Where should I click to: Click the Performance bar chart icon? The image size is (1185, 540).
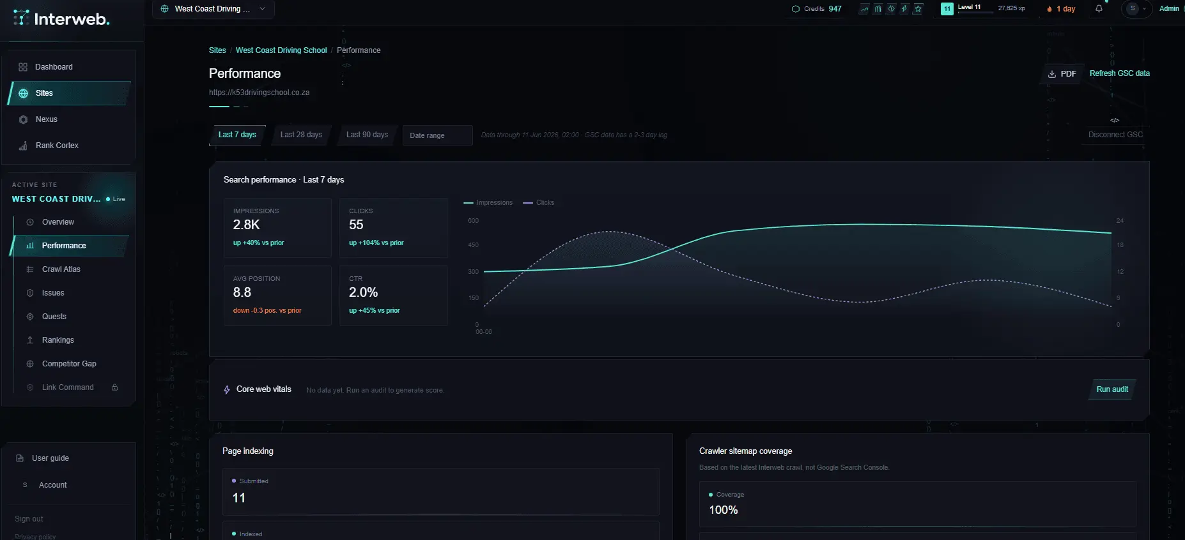[x=30, y=246]
